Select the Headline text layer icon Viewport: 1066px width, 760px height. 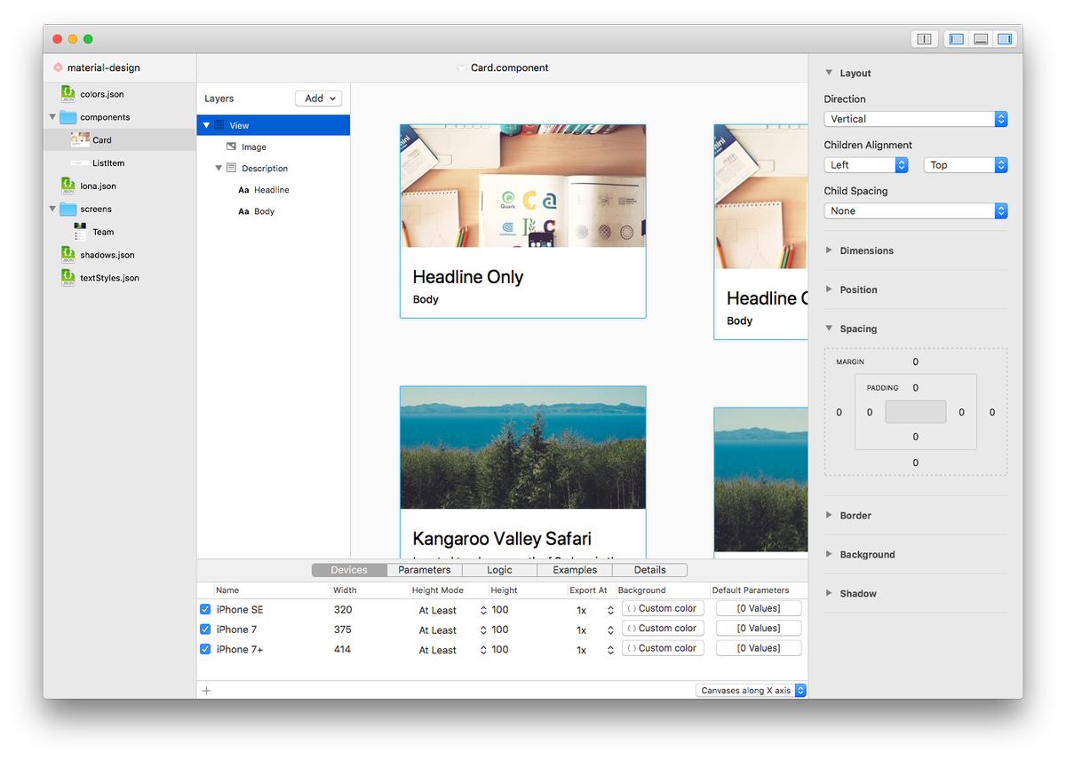(243, 190)
